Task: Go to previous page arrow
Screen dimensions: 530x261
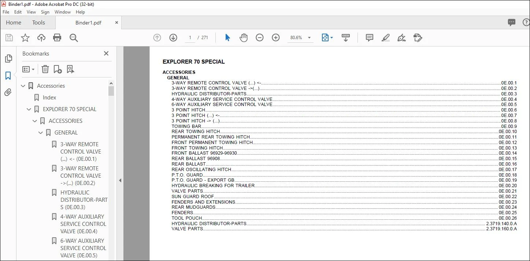Action: 157,38
